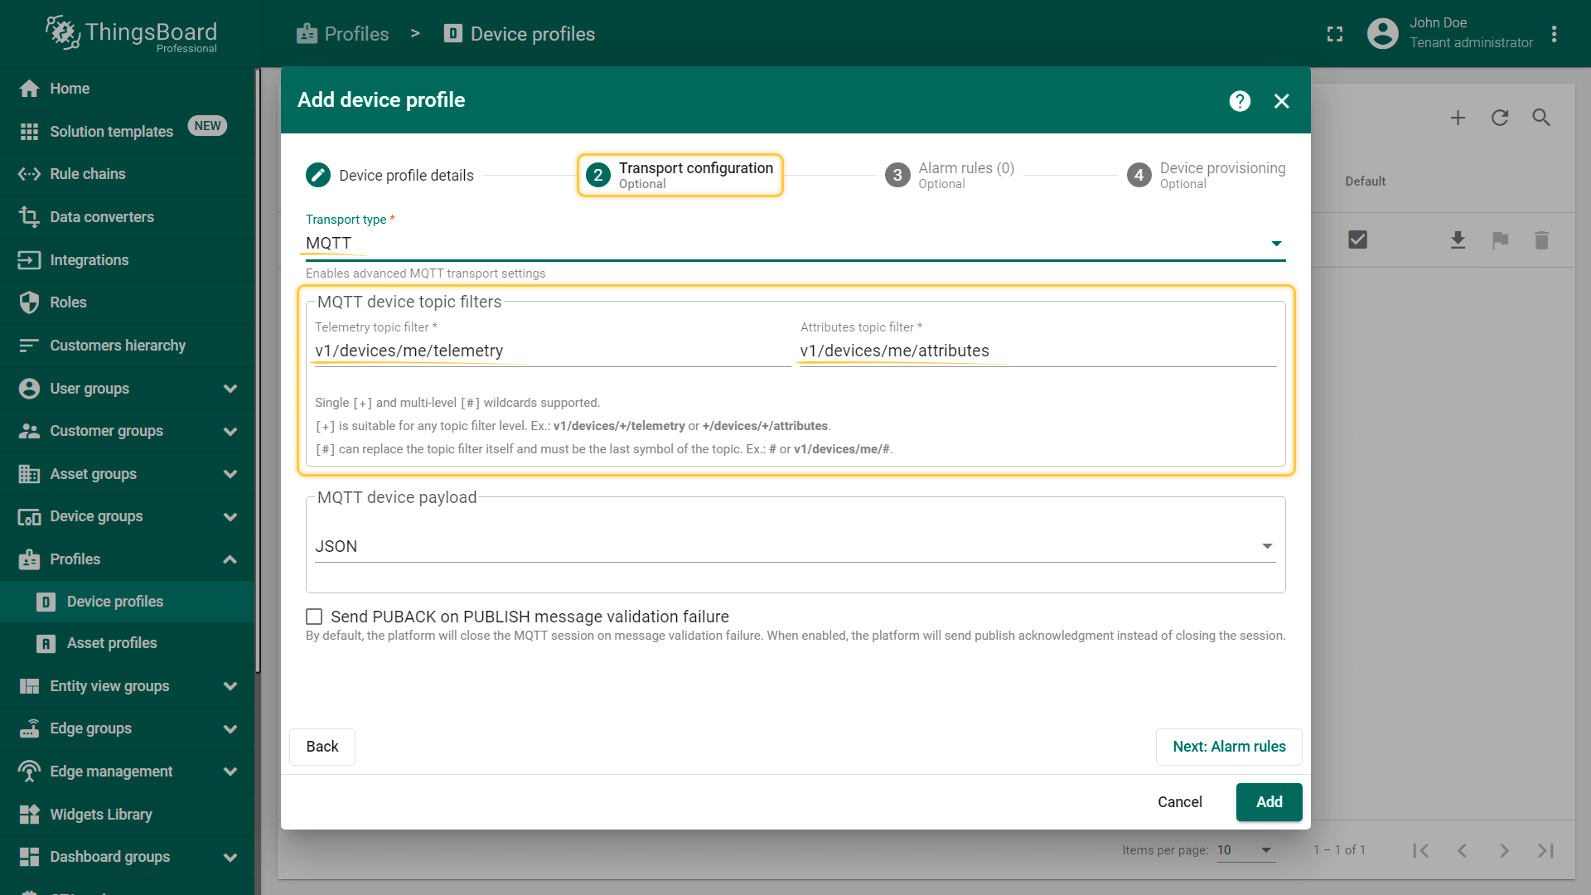
Task: Expand Device groups in sidebar
Action: point(230,517)
